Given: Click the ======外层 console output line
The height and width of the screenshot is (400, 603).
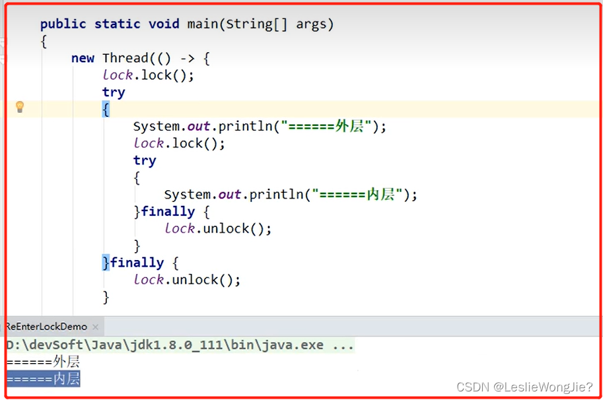Looking at the screenshot, I should 44,361.
